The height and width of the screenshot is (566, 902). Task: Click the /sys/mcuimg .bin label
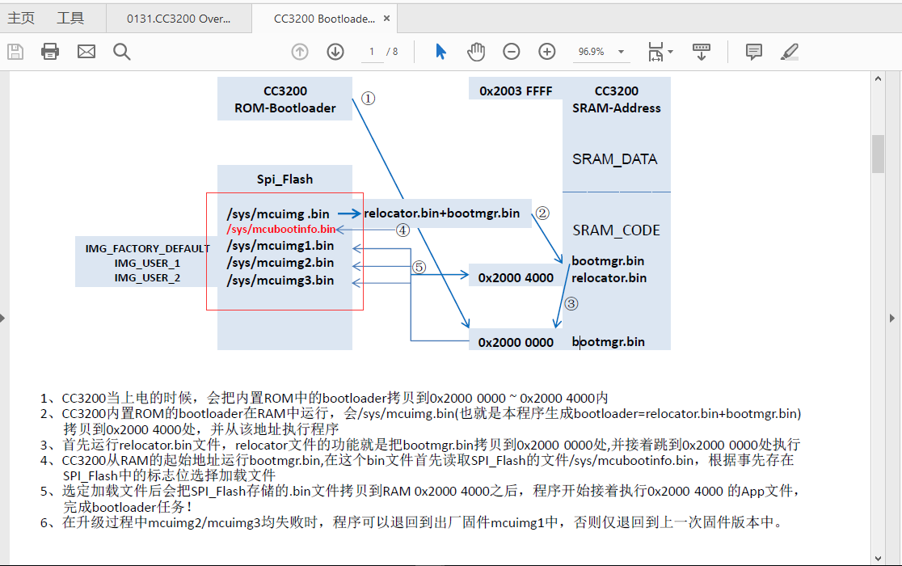[278, 214]
